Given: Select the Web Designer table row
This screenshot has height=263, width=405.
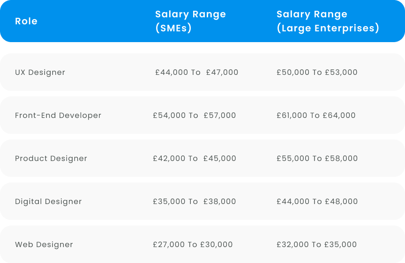Looking at the screenshot, I should (202, 244).
